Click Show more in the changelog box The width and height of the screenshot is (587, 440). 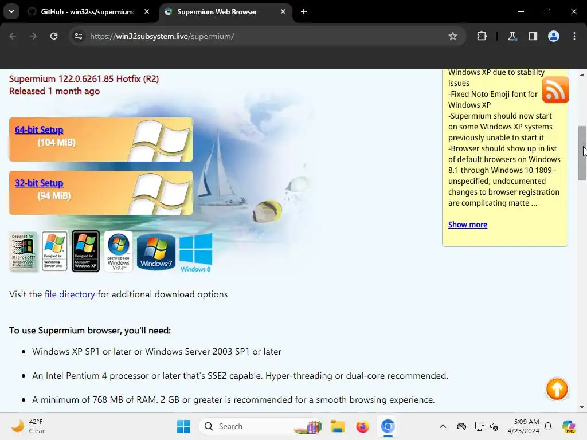tap(468, 225)
